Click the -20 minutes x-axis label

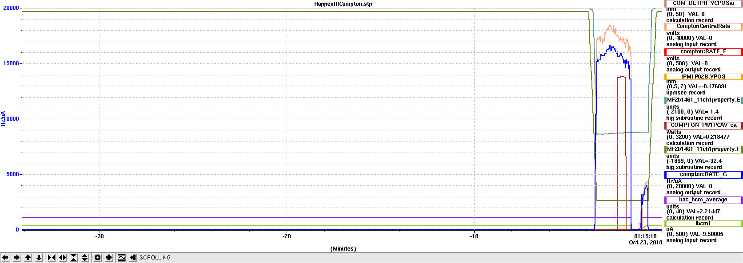(x=287, y=236)
